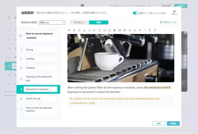Insert horizontal rule from toolbar

[x=145, y=30]
